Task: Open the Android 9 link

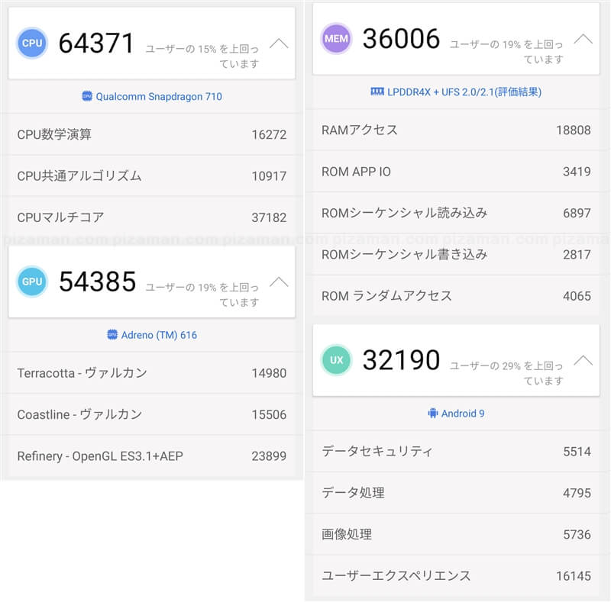Action: pyautogui.click(x=463, y=414)
